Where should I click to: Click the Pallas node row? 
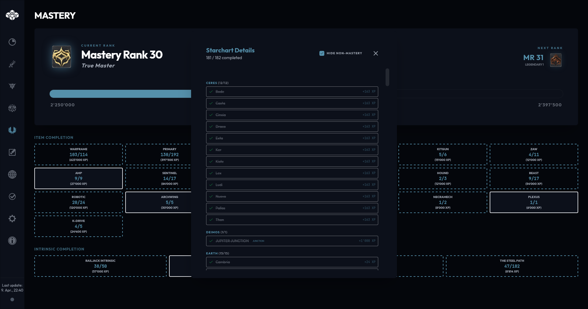point(292,208)
